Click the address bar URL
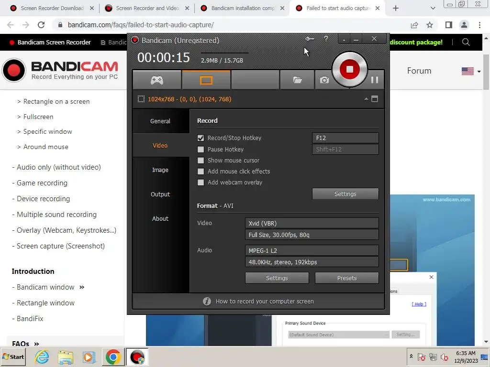 pyautogui.click(x=141, y=25)
